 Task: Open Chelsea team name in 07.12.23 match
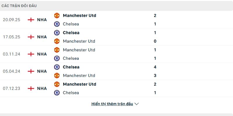[x=71, y=93]
